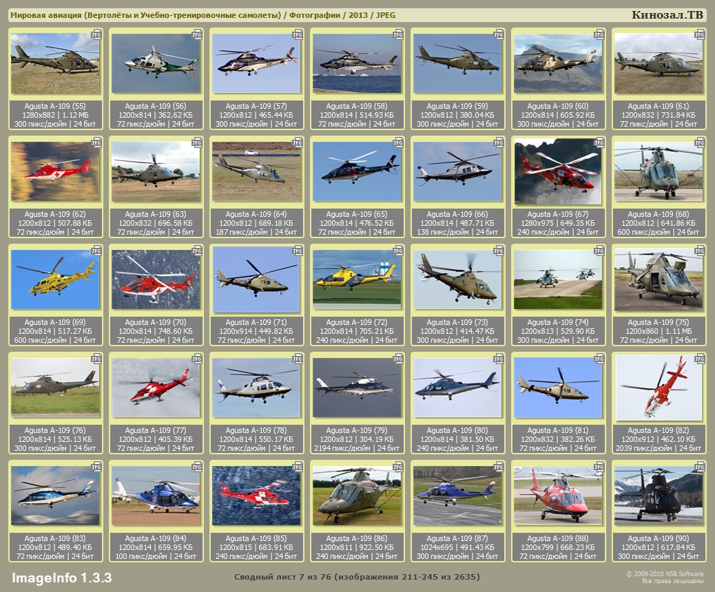Click the Сводный лист 7 из 76 footer text
This screenshot has height=592, width=715.
357,577
